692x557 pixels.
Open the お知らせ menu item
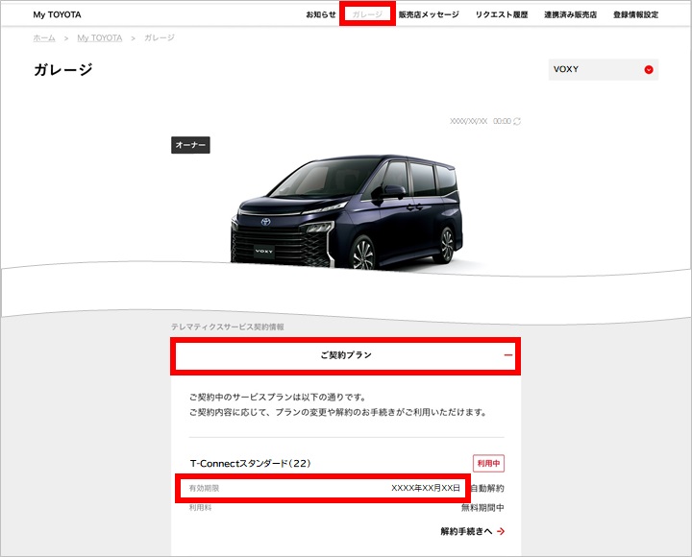[321, 14]
